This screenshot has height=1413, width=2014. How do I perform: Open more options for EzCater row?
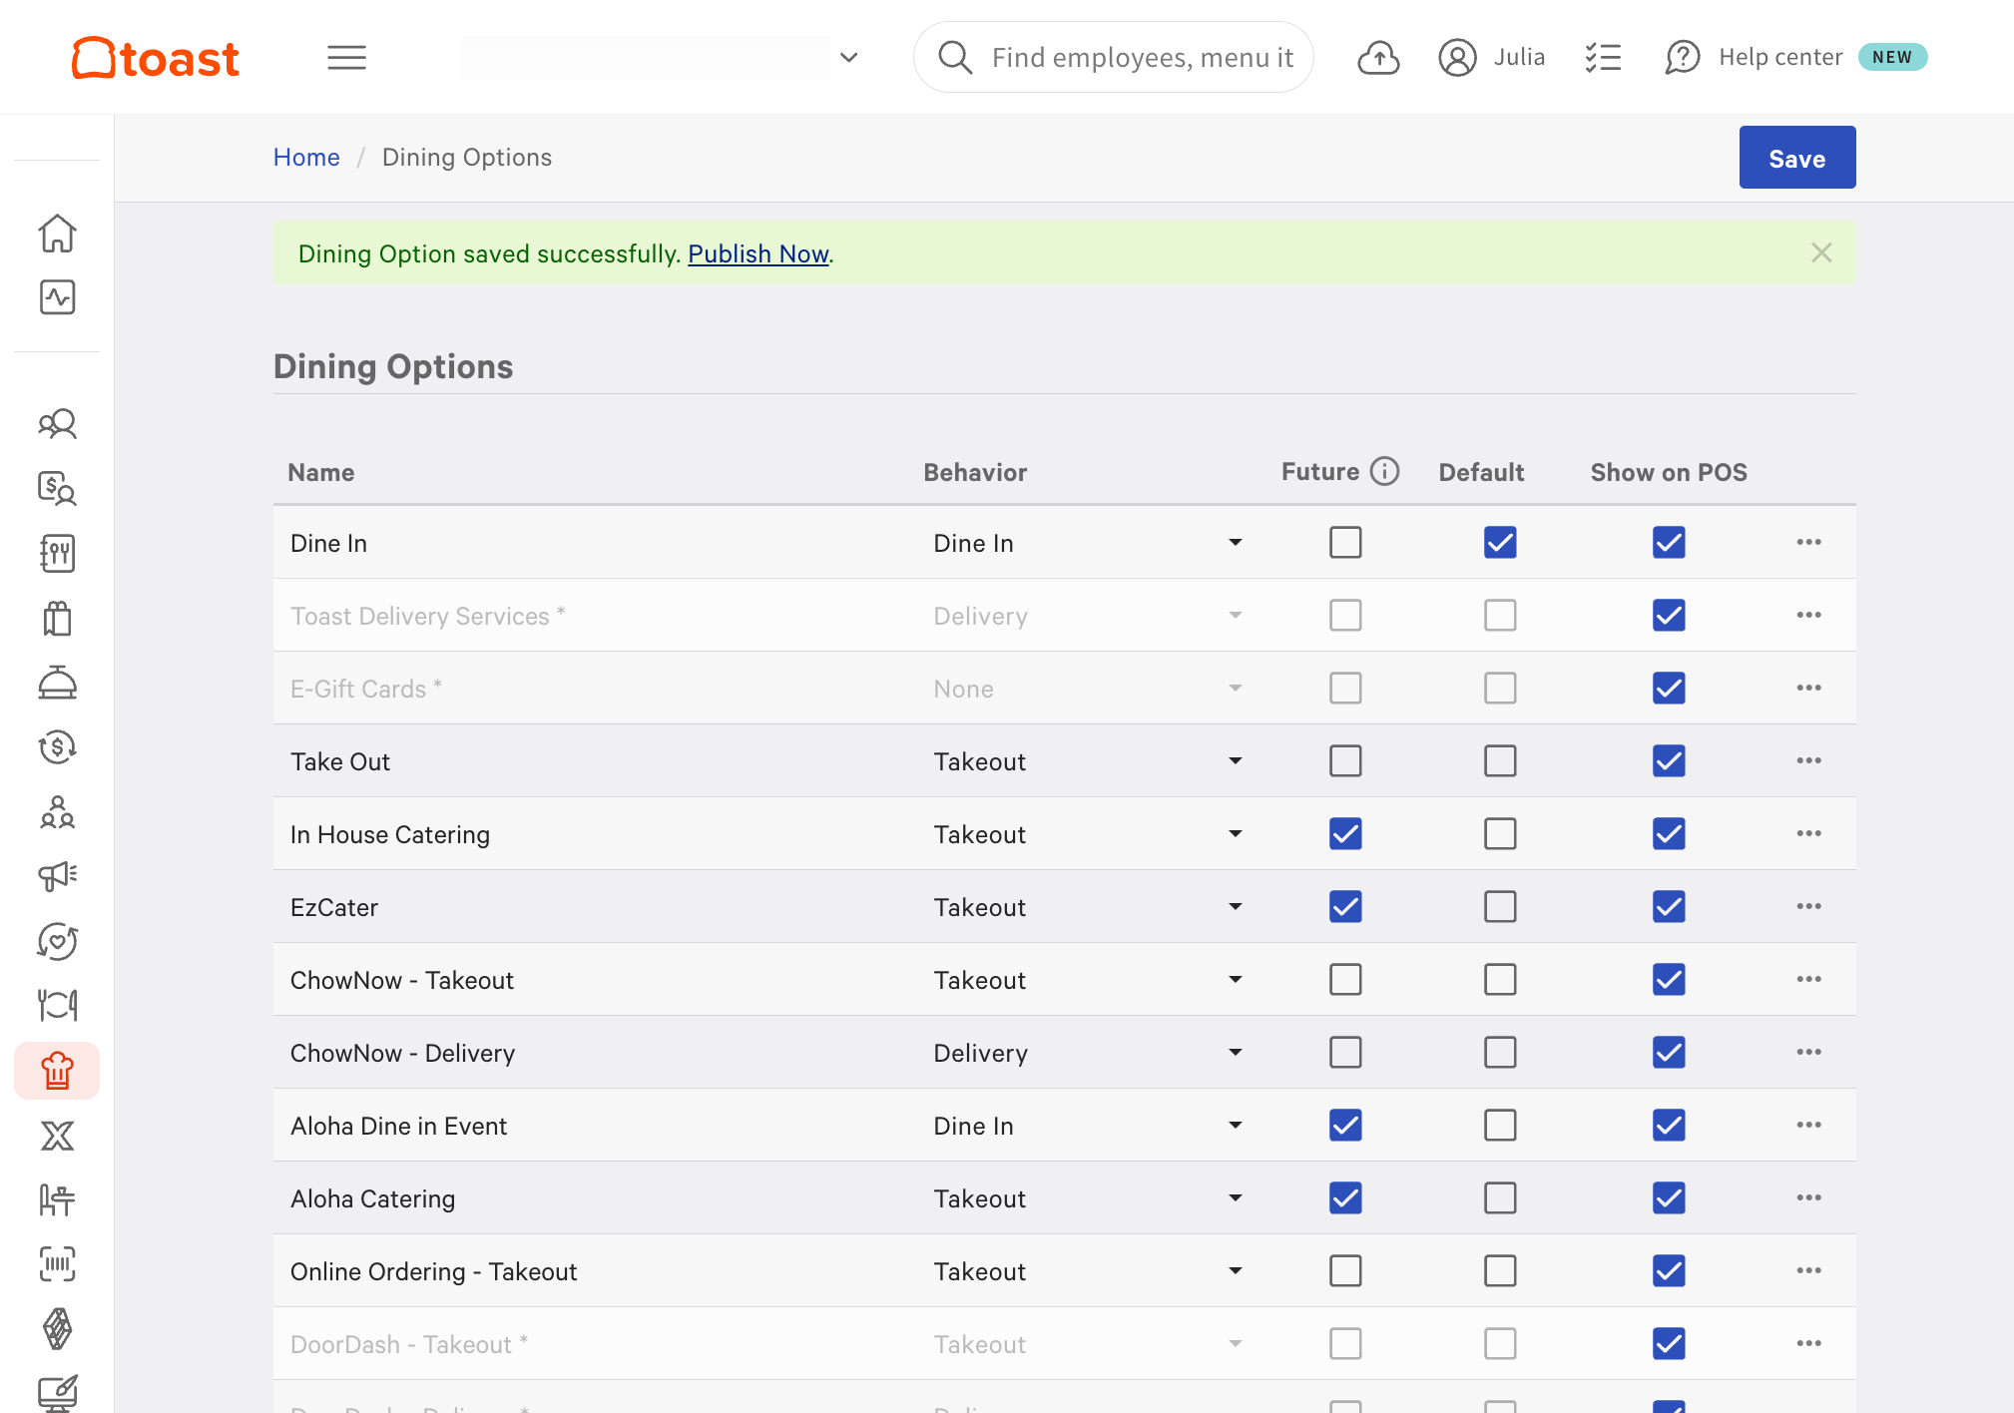(1808, 906)
